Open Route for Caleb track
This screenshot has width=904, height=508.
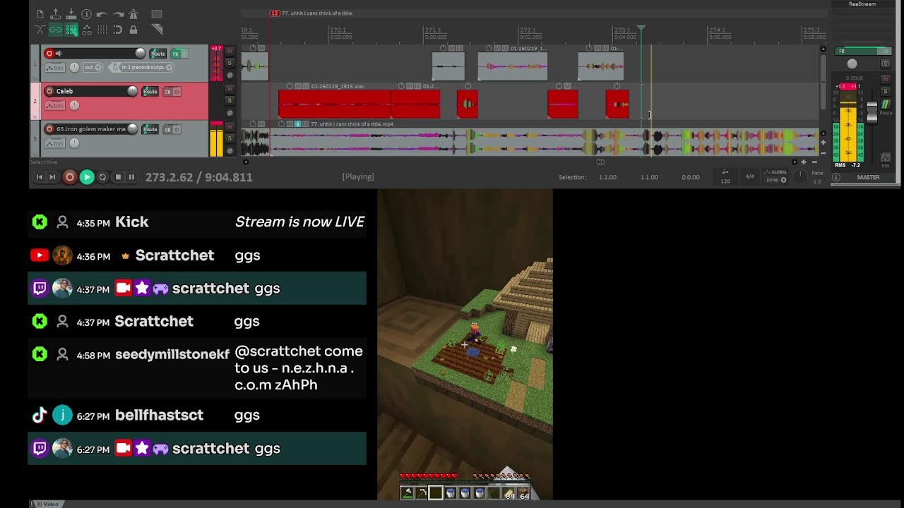point(150,91)
